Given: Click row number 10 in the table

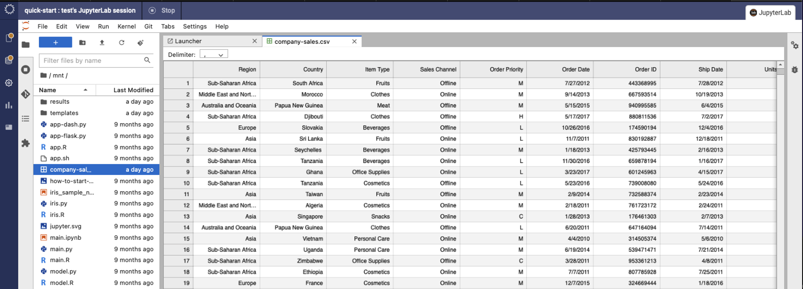Looking at the screenshot, I should click(179, 183).
